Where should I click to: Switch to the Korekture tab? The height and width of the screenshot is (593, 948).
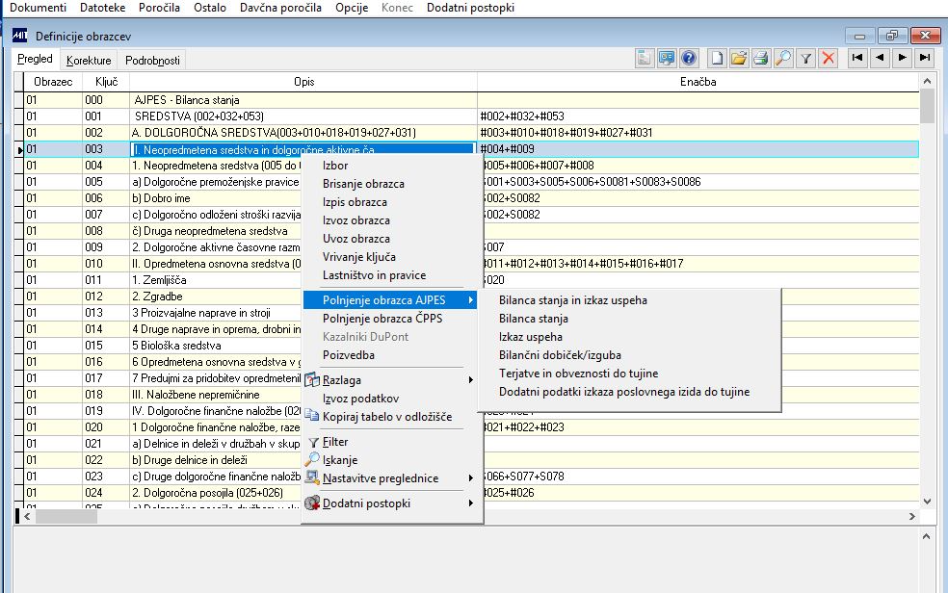pyautogui.click(x=89, y=61)
